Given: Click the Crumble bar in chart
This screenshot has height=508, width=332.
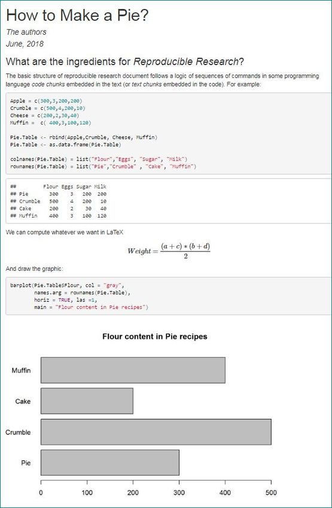Looking at the screenshot, I should [x=156, y=432].
